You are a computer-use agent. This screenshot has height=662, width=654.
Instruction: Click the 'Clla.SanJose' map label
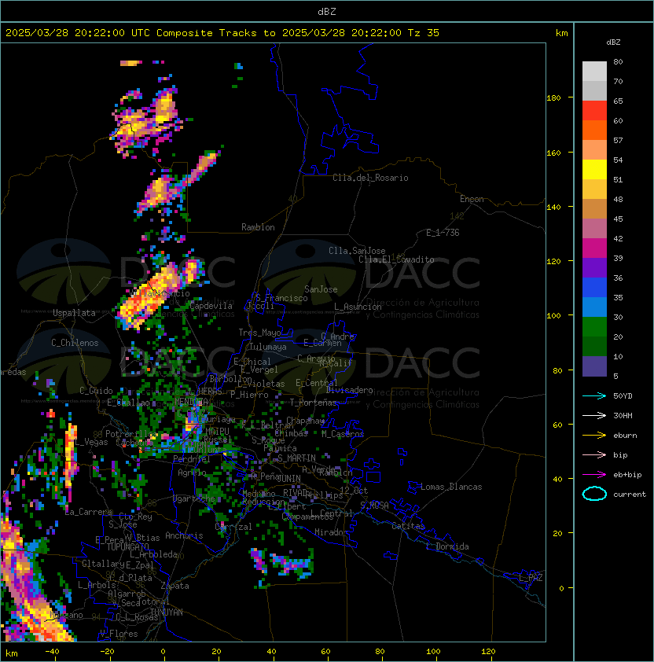pos(357,251)
